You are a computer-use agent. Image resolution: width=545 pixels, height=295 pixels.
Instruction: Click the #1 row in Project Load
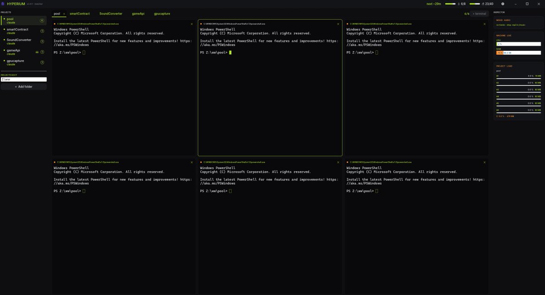[x=519, y=77]
